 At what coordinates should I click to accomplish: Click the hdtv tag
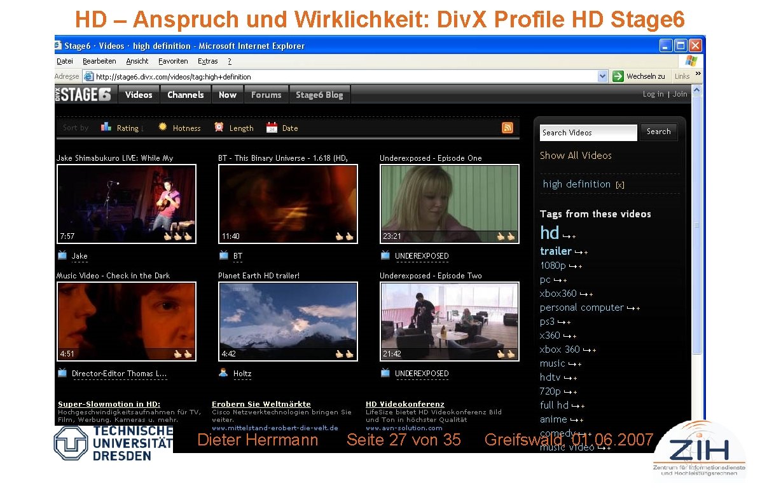(550, 377)
